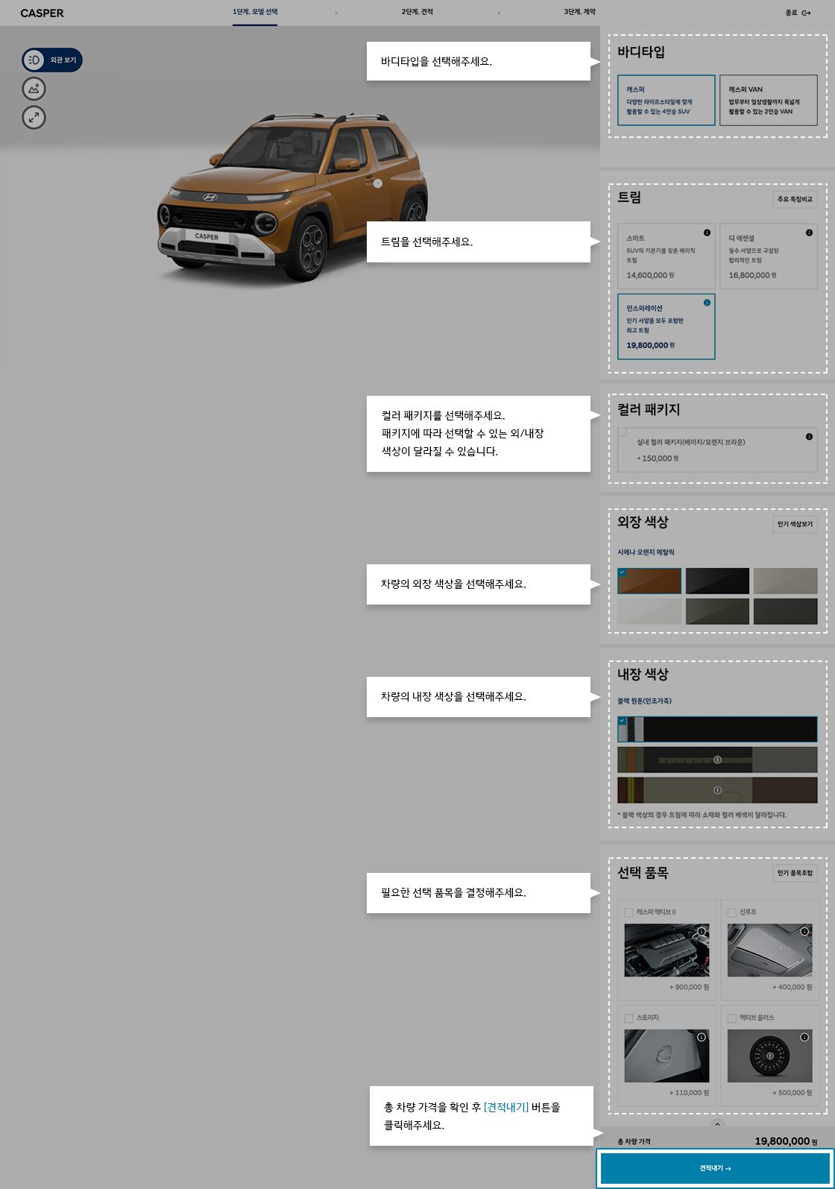Select the 블랙 원톤 black interior color bar
Screen dimensions: 835x1189
coord(717,729)
